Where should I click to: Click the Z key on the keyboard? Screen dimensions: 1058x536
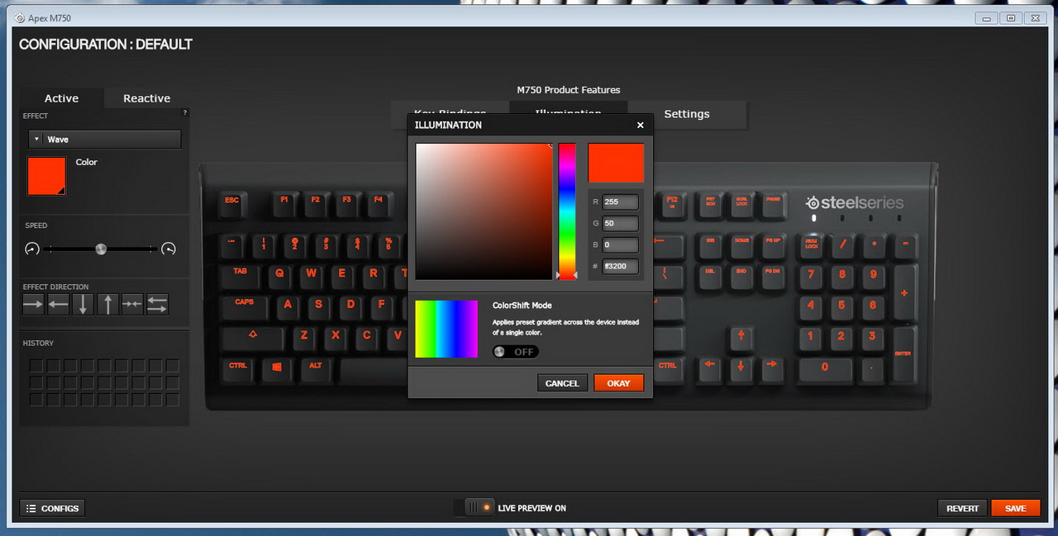click(x=304, y=336)
